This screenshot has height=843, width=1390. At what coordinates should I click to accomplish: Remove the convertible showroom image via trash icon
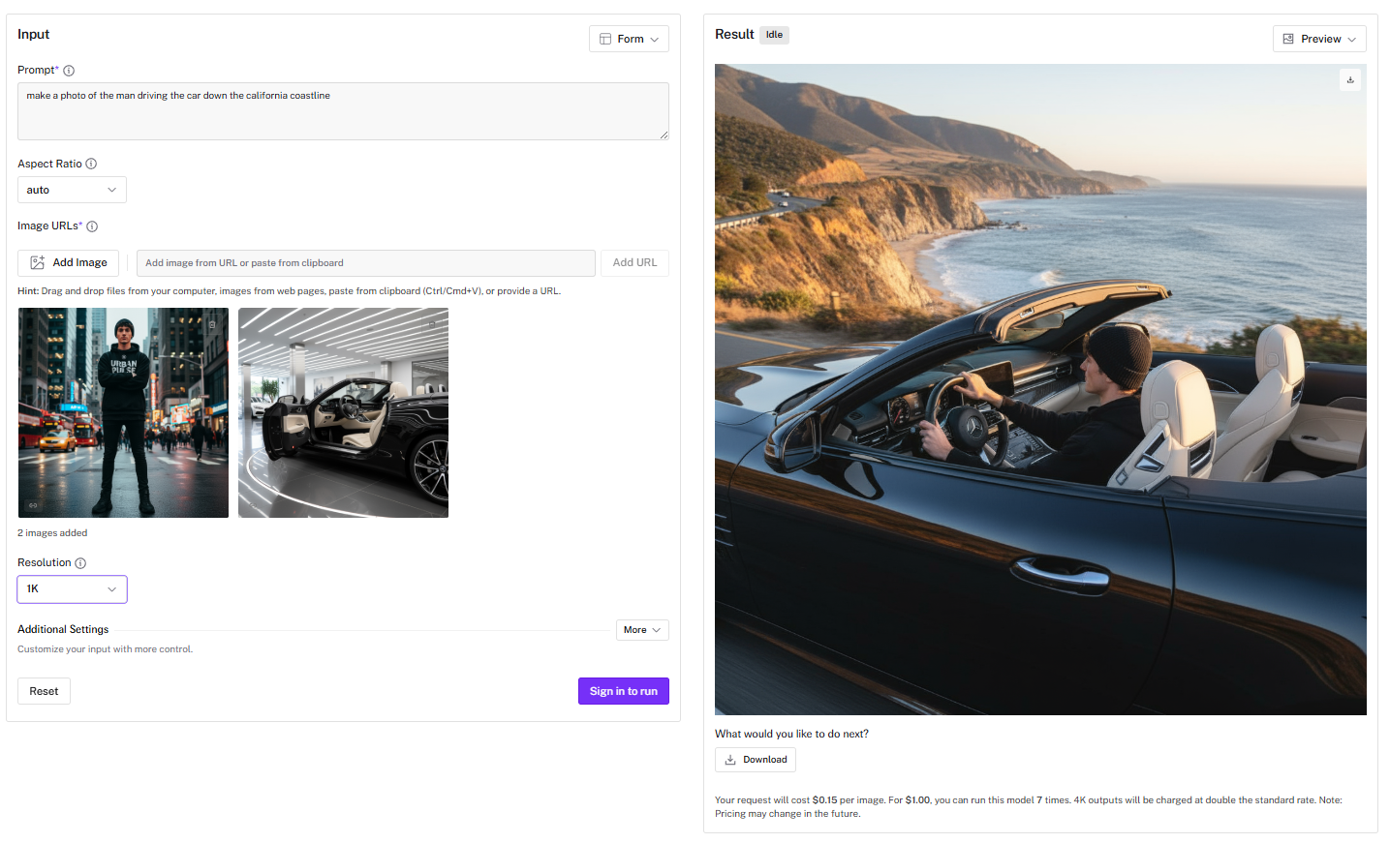click(432, 324)
